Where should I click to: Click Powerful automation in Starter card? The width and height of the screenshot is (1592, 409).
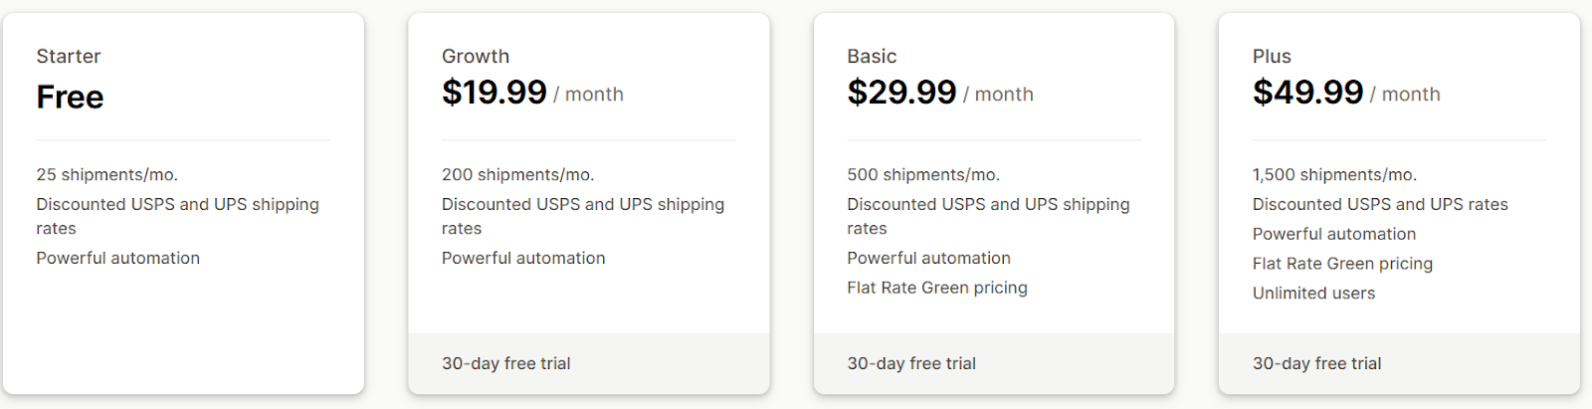click(x=118, y=259)
